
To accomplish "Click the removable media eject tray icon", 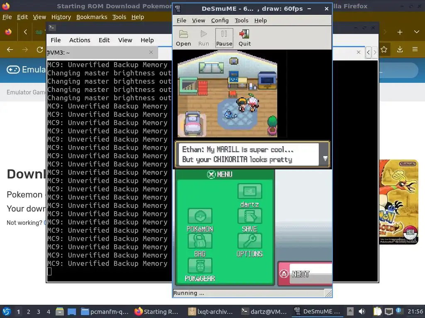I will (350, 312).
